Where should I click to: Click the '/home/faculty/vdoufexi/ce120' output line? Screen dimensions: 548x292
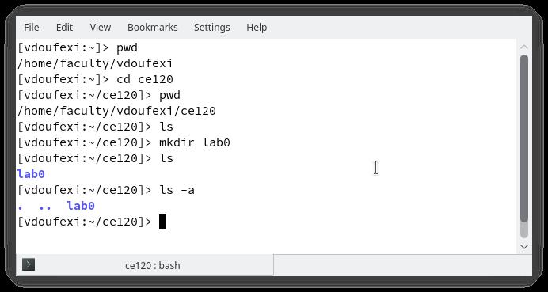click(116, 111)
